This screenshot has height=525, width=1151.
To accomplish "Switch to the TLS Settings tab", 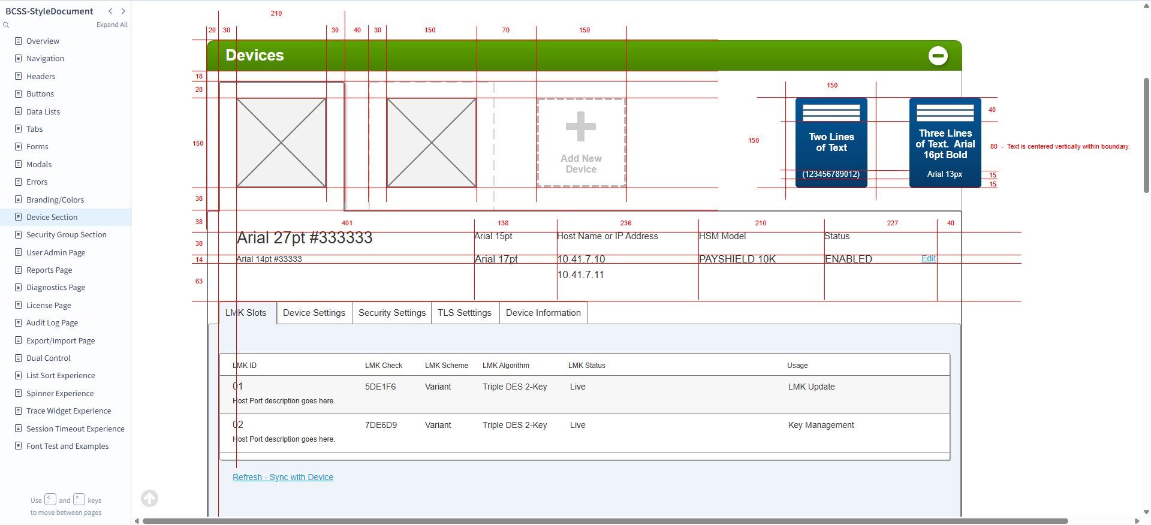I will [x=465, y=313].
